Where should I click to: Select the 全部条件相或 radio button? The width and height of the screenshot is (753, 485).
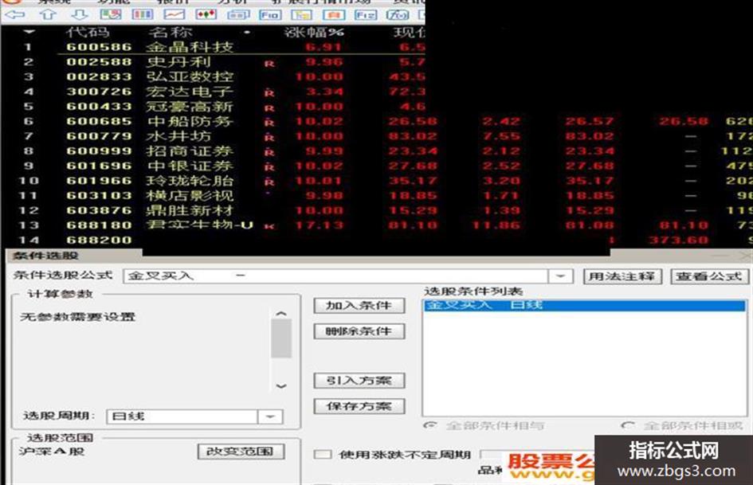pos(627,425)
